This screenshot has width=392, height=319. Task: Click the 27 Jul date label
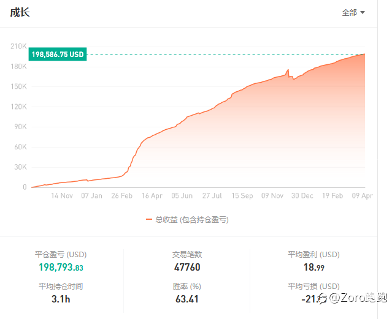pyautogui.click(x=212, y=196)
